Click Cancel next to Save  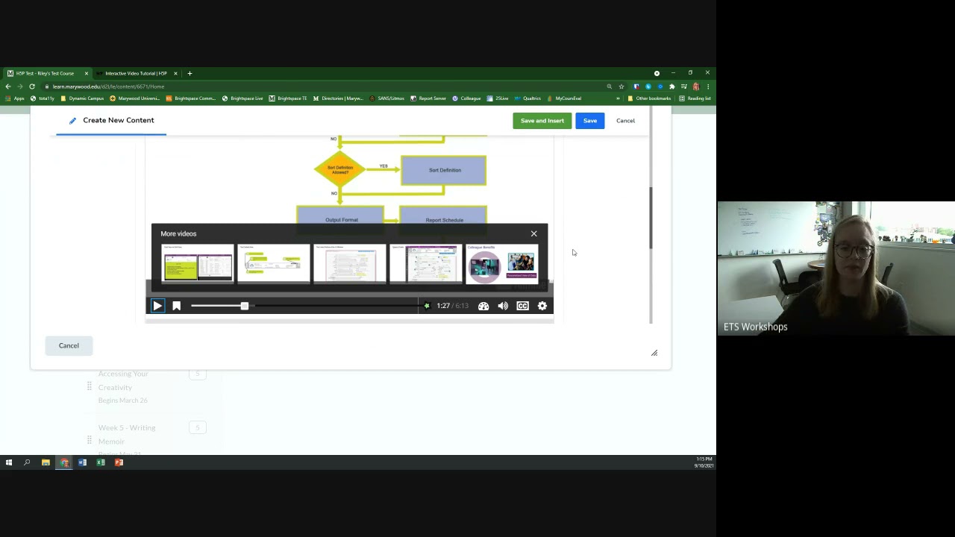[625, 121]
